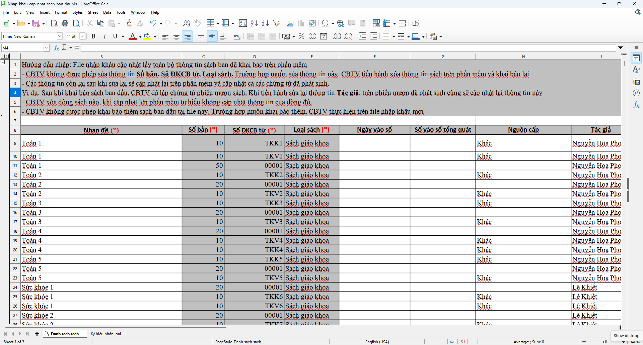Add a new sheet
The width and height of the screenshot is (643, 345).
(37, 334)
